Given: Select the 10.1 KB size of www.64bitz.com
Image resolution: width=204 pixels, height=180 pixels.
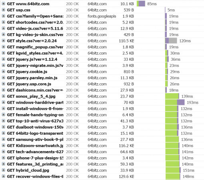Looking at the screenshot, I should pos(127,4).
